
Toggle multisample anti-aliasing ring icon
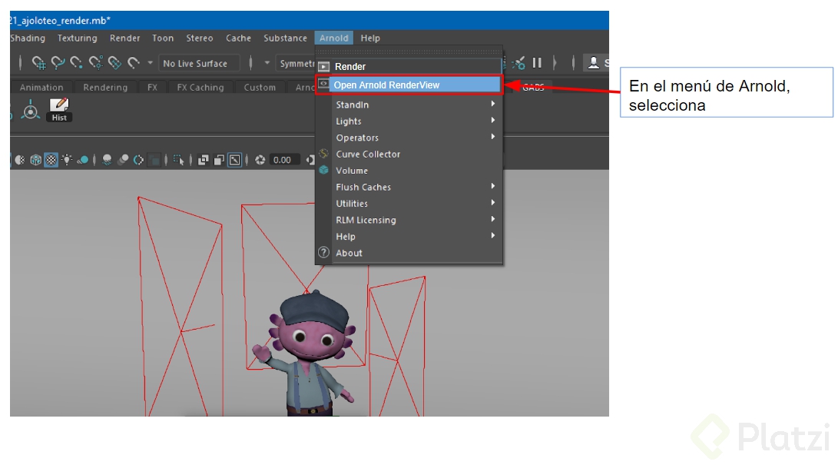(138, 160)
